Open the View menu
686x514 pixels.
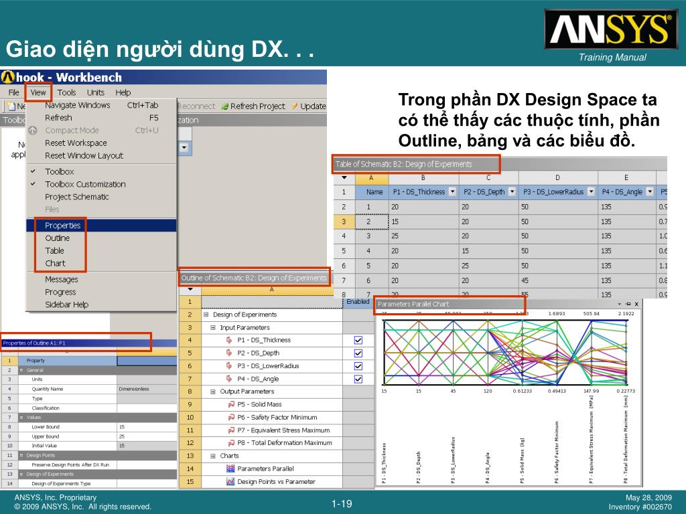point(38,92)
